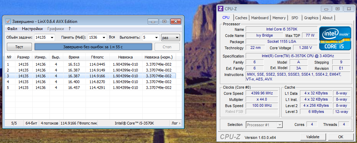Image resolution: width=357 pixels, height=143 pixels.
Task: Click 4 потоков in LinX status bar
Action: click(49, 123)
